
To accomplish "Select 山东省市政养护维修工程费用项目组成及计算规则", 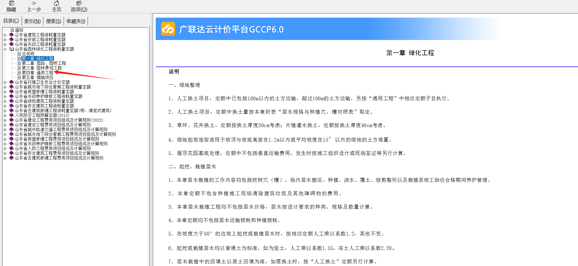I will coord(61,144).
